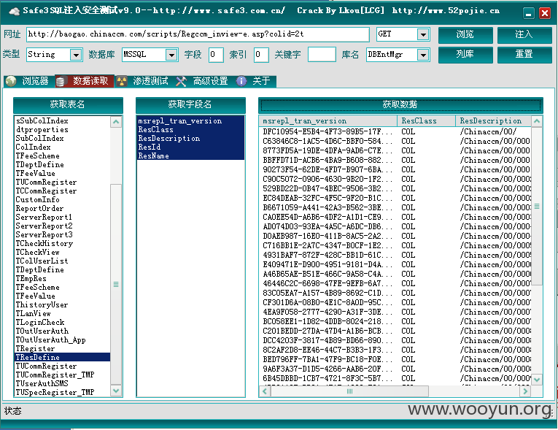Click the table list scroll up arrow
The image size is (558, 430).
pyautogui.click(x=116, y=122)
